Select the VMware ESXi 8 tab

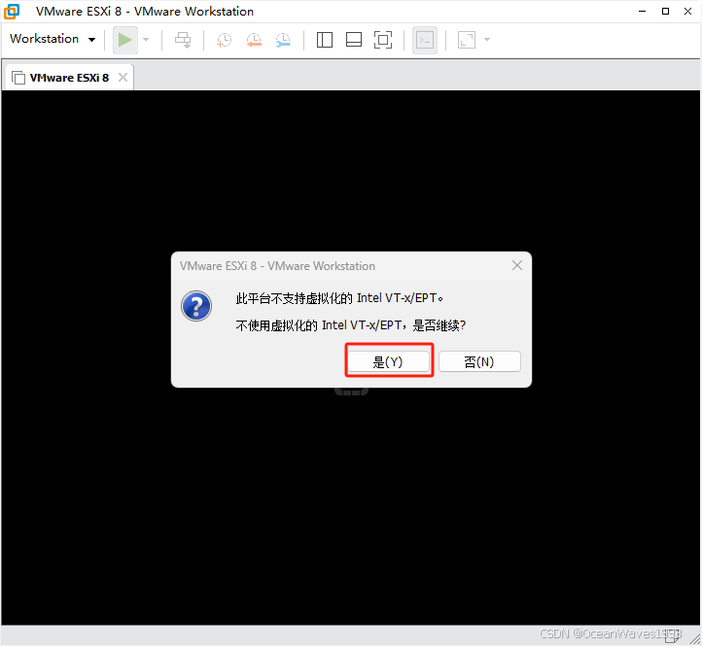pos(69,78)
